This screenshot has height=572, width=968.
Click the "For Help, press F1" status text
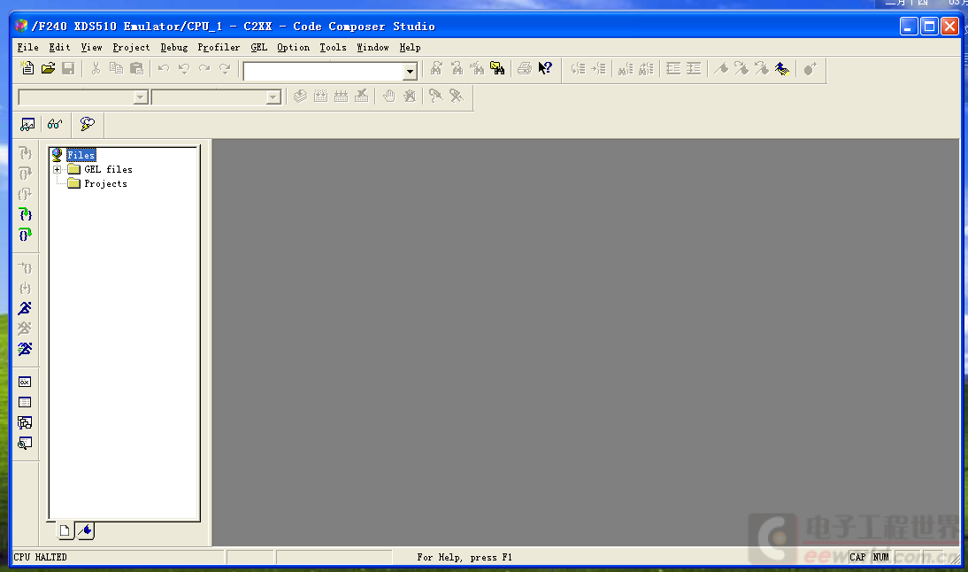point(465,557)
